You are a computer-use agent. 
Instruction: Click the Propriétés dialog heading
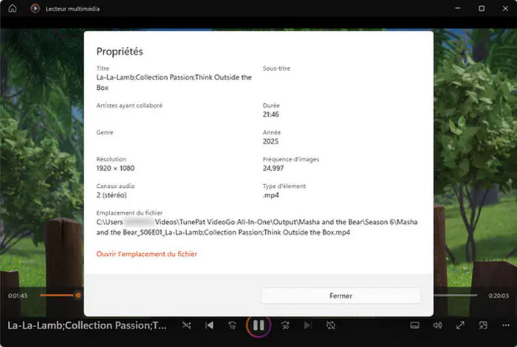pyautogui.click(x=120, y=52)
